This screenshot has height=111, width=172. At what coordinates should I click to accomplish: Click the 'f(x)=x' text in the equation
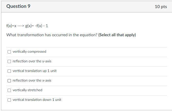click(x=11, y=26)
